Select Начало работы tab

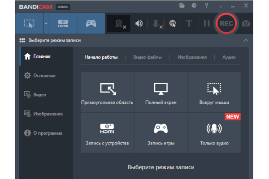tap(101, 57)
